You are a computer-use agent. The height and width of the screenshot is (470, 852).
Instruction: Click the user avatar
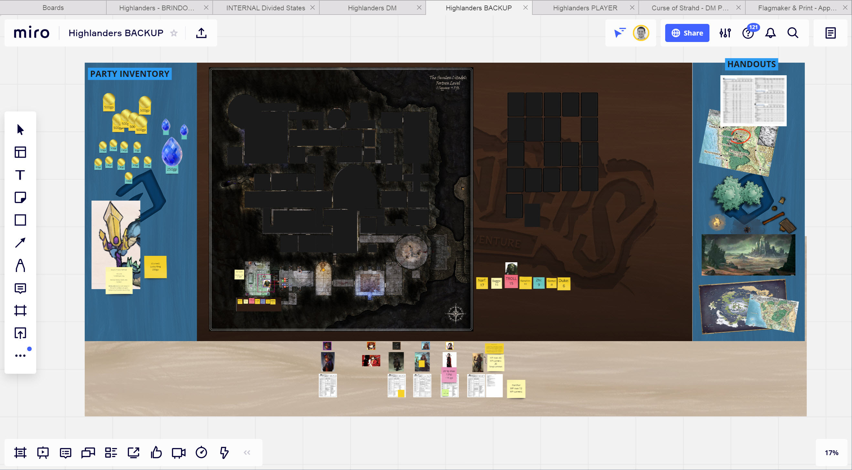tap(641, 33)
